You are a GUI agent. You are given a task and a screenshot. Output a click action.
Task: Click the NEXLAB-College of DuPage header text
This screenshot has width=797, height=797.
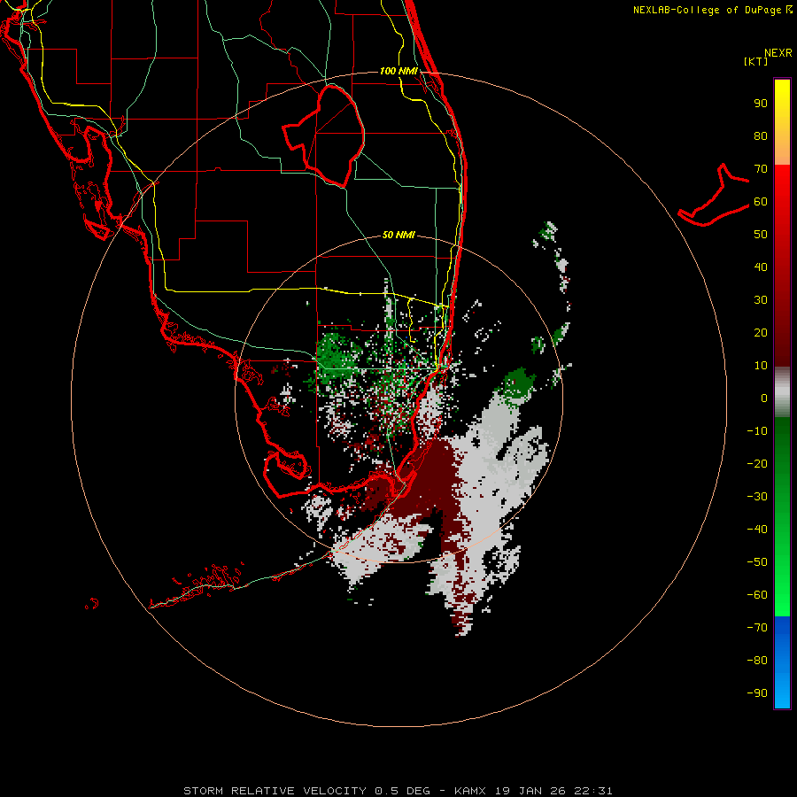(x=712, y=10)
